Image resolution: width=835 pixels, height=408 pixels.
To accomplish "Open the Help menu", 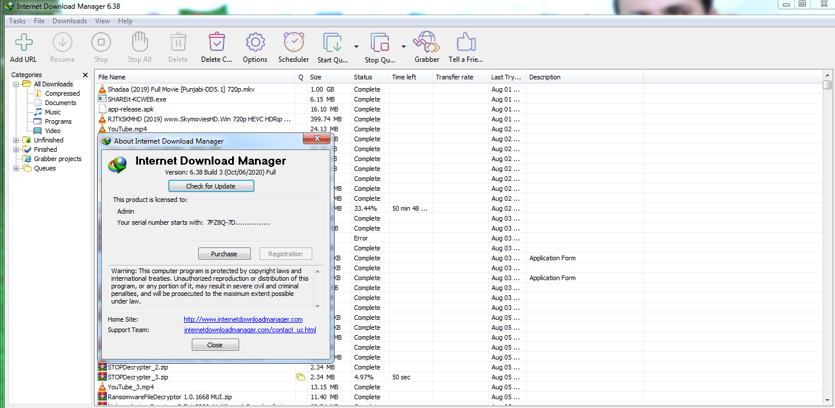I will tap(125, 21).
